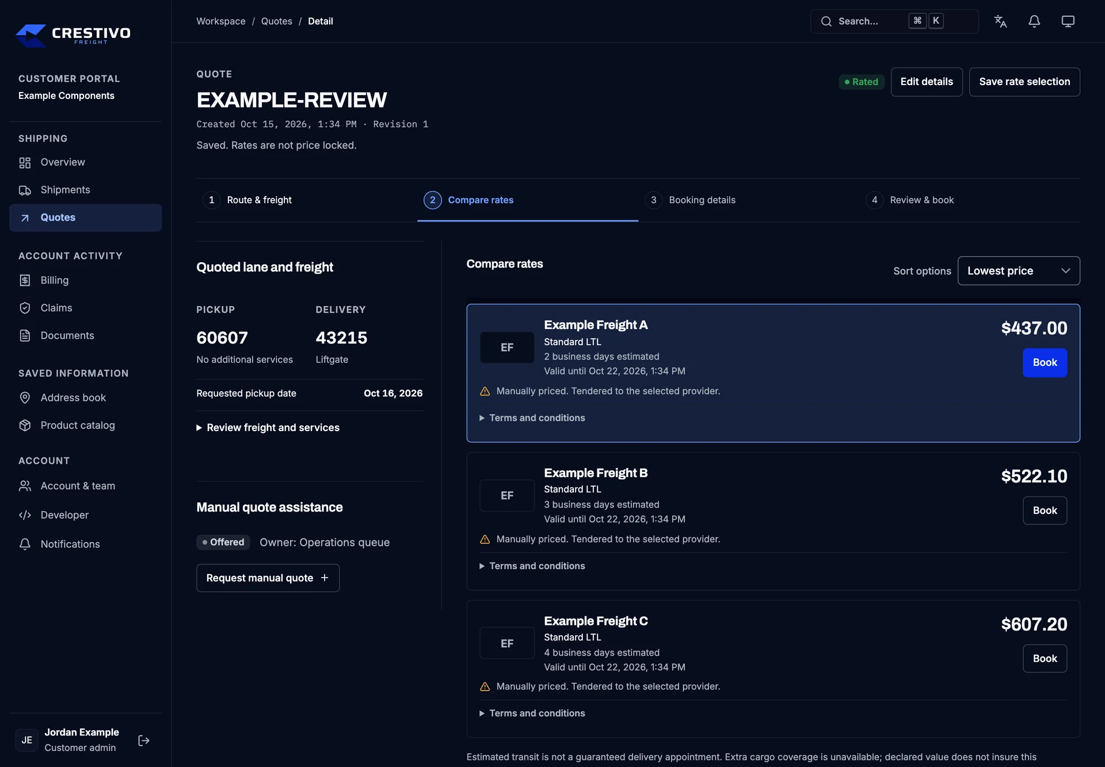1105x767 pixels.
Task: Click the Address book pin icon
Action: [25, 398]
